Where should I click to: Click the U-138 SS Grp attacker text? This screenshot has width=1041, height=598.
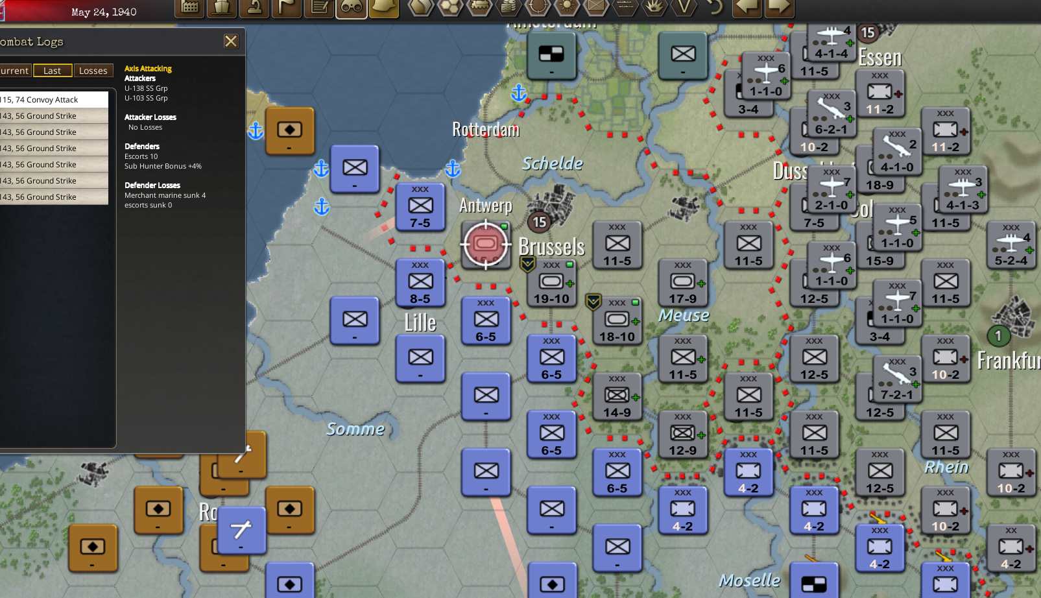tap(146, 88)
